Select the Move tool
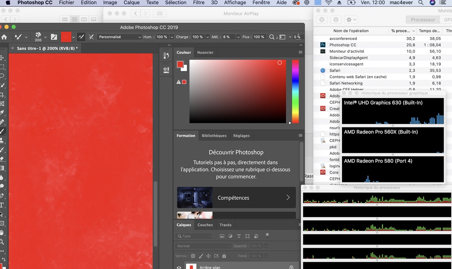Image resolution: width=452 pixels, height=269 pixels. coord(2,58)
